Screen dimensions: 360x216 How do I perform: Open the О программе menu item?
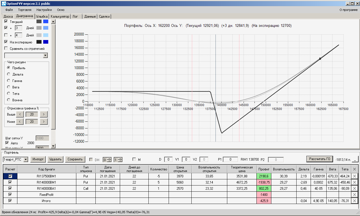coord(348,10)
